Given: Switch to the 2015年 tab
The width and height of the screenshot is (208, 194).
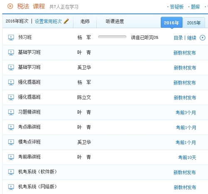Looking at the screenshot, I should [x=194, y=23].
